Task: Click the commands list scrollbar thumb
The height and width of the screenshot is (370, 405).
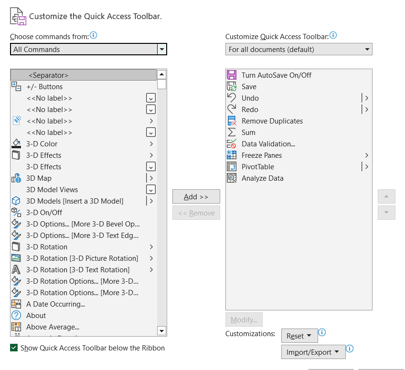Action: [x=162, y=84]
